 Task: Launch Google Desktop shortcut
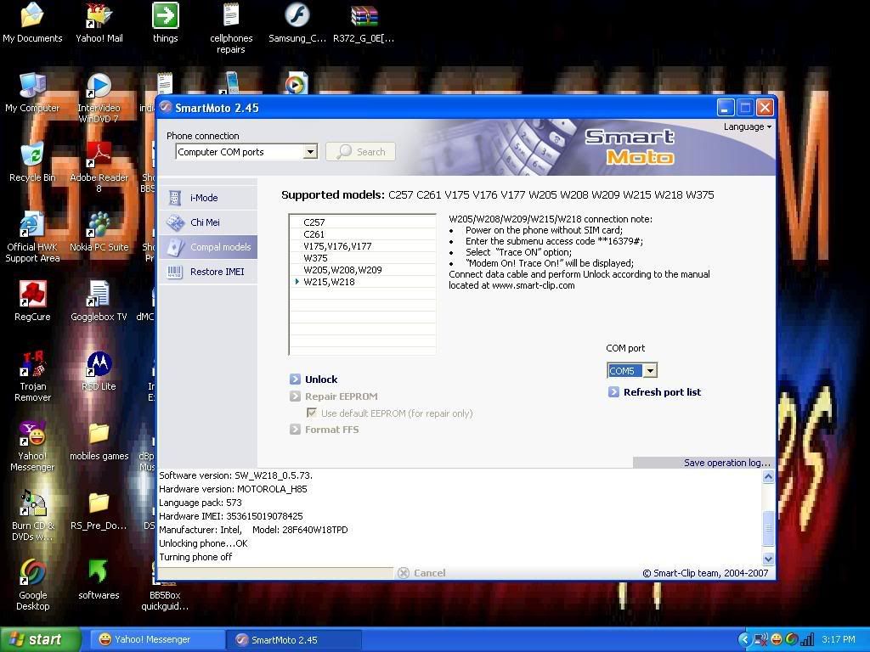point(32,585)
